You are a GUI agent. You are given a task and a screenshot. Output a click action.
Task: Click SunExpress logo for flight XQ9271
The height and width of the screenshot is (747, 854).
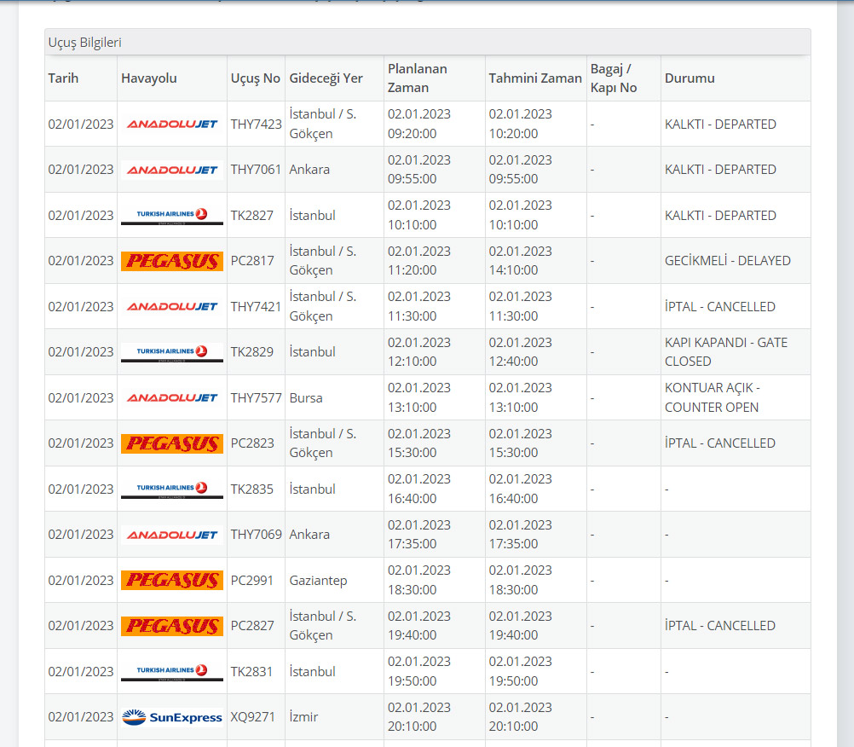(172, 717)
